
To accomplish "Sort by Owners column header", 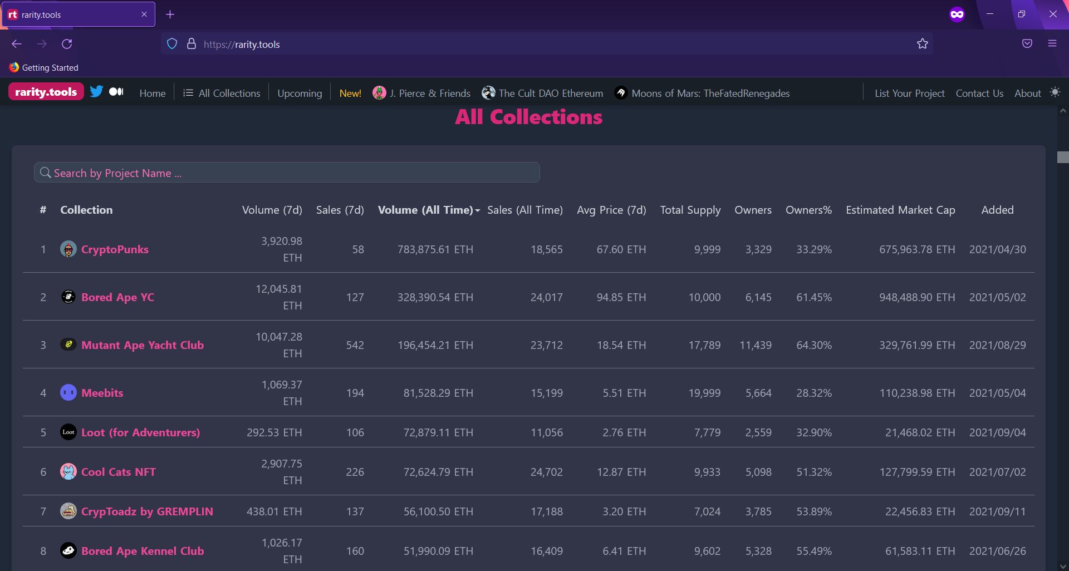I will click(753, 210).
